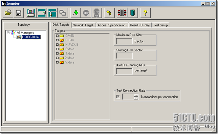Click the C:WIN drive icon
218x134 pixels.
(x=62, y=36)
